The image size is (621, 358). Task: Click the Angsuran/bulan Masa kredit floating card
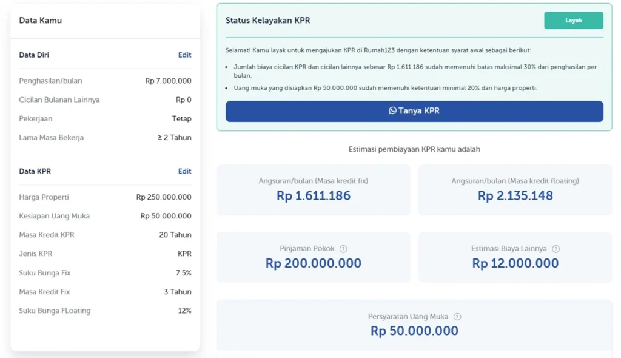pyautogui.click(x=515, y=189)
